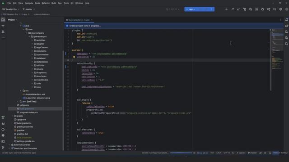289x162 pixels.
Task: Open the Android Studio logo main menu
Action: pos(3,3)
